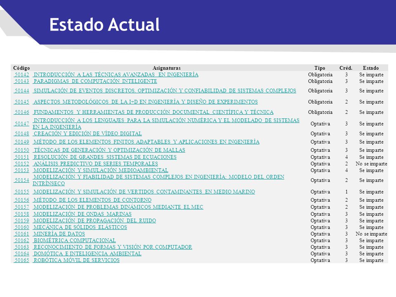The height and width of the screenshot is (297, 396).
Task: Open ROBÓTICA MÓVIL DE SERVICIOS link
Action: pos(76,260)
